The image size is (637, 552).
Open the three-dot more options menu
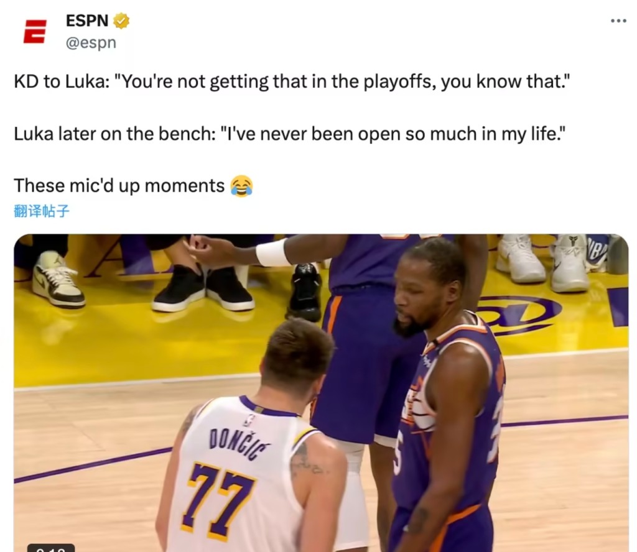click(x=618, y=21)
